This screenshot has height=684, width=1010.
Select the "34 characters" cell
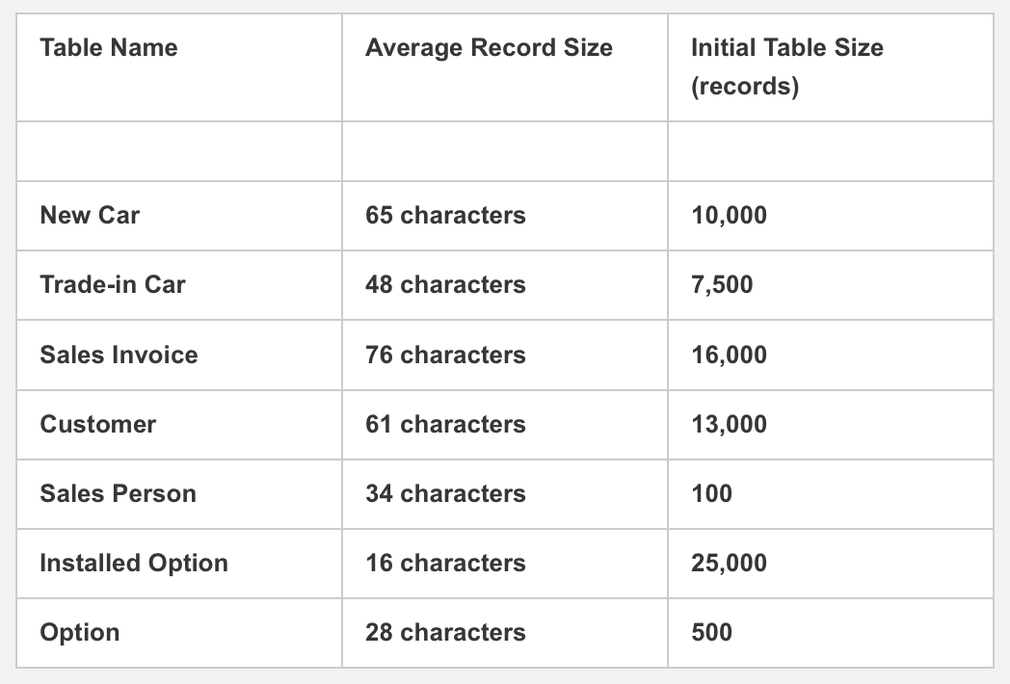pyautogui.click(x=445, y=493)
